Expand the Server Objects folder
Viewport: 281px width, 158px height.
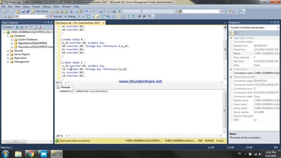[8, 54]
